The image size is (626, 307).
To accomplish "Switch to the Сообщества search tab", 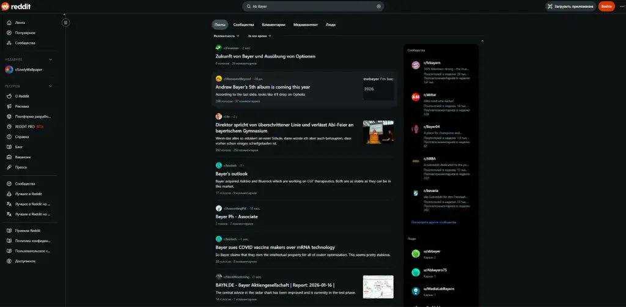I will [243, 24].
